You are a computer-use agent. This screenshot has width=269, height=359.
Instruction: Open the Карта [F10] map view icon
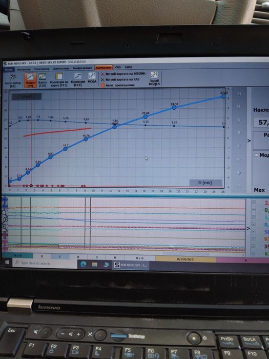pos(43,80)
